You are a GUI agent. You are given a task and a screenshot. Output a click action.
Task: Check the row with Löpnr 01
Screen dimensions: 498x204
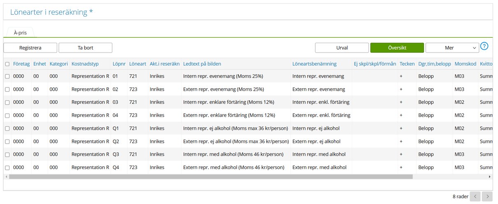[7, 76]
